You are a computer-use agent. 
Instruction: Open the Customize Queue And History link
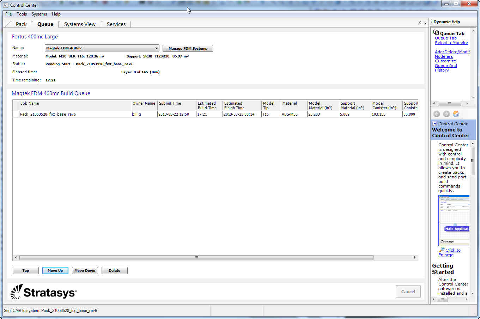point(446,66)
